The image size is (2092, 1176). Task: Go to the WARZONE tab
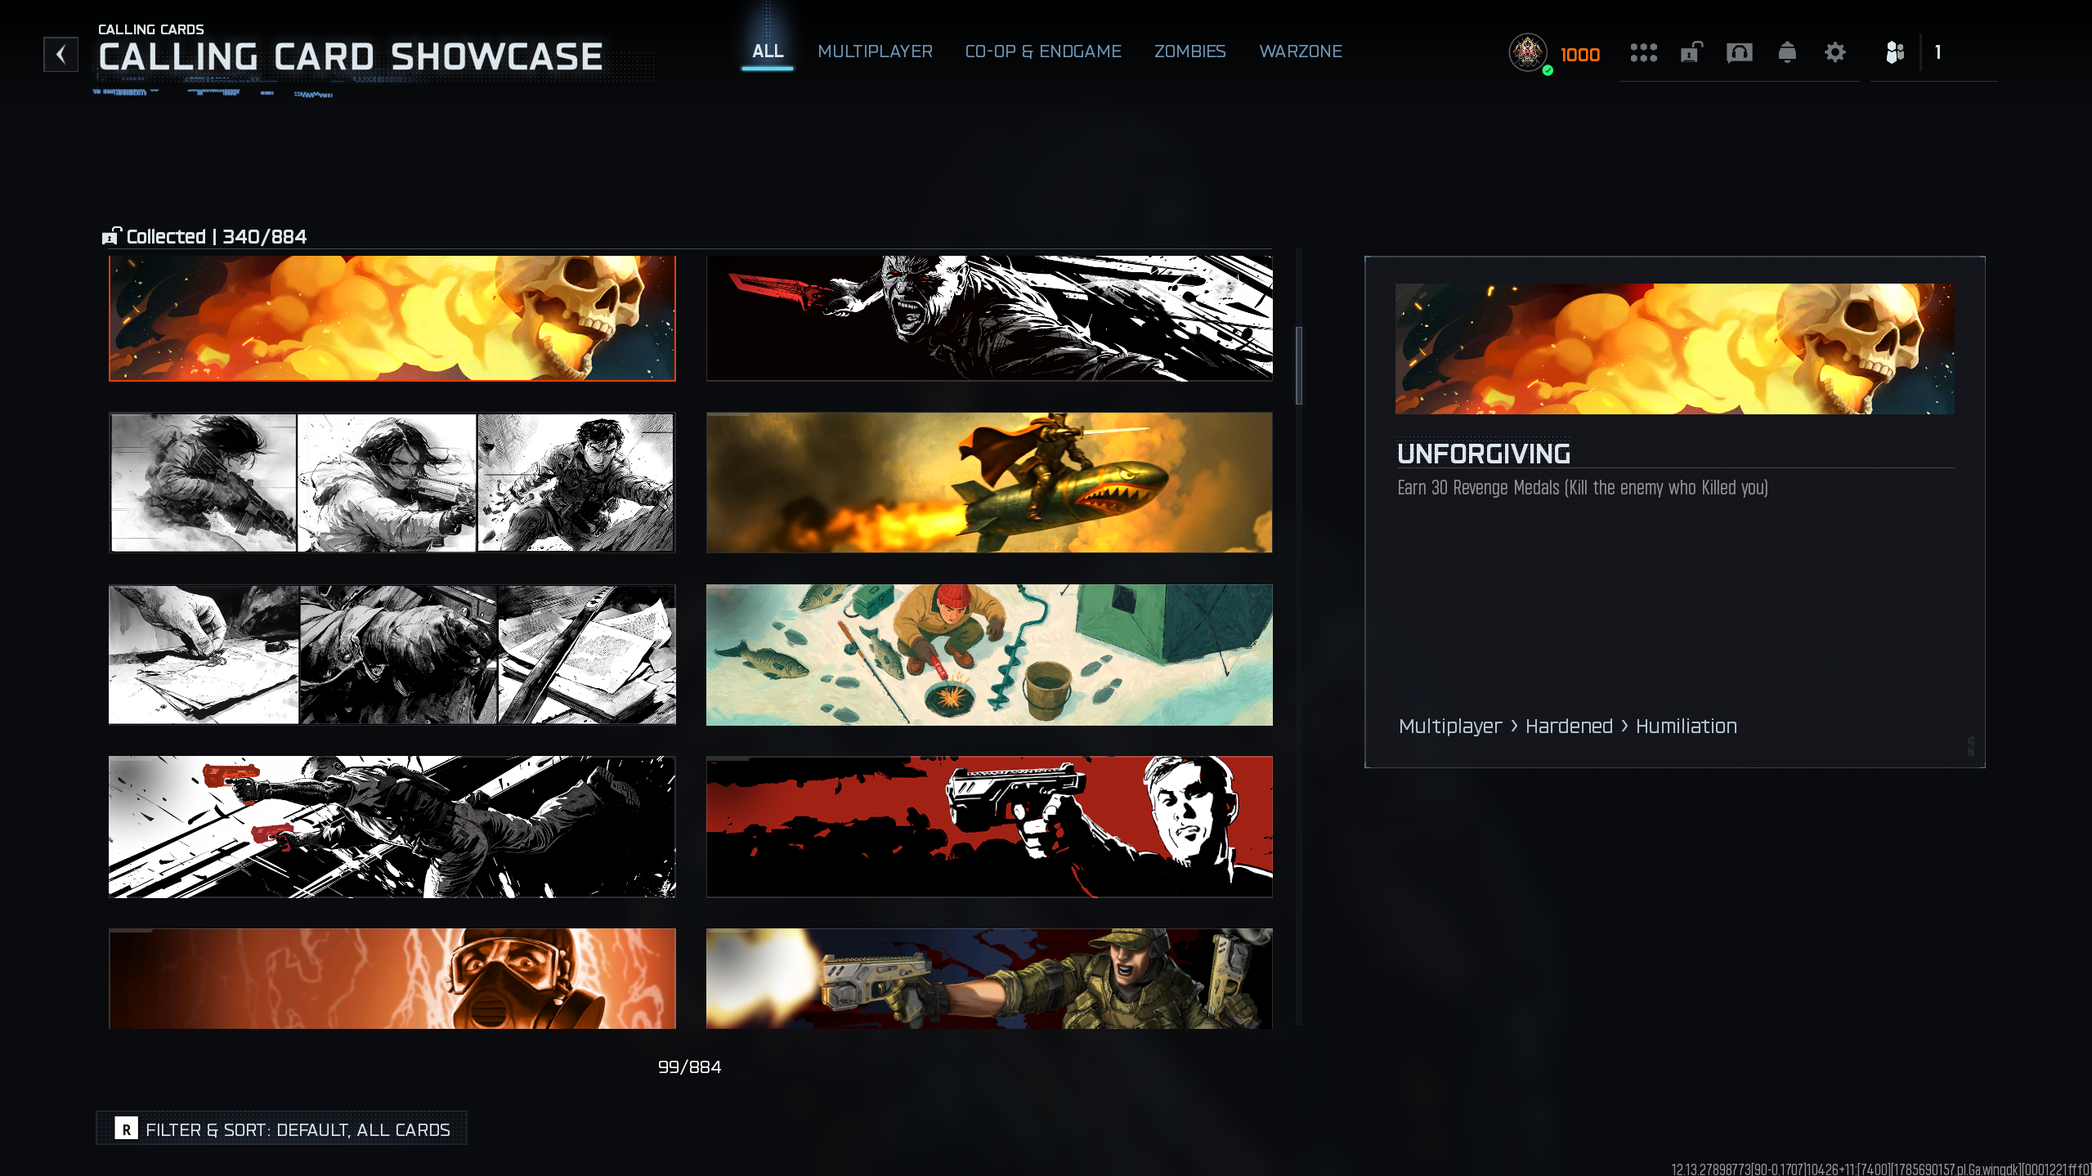tap(1301, 51)
